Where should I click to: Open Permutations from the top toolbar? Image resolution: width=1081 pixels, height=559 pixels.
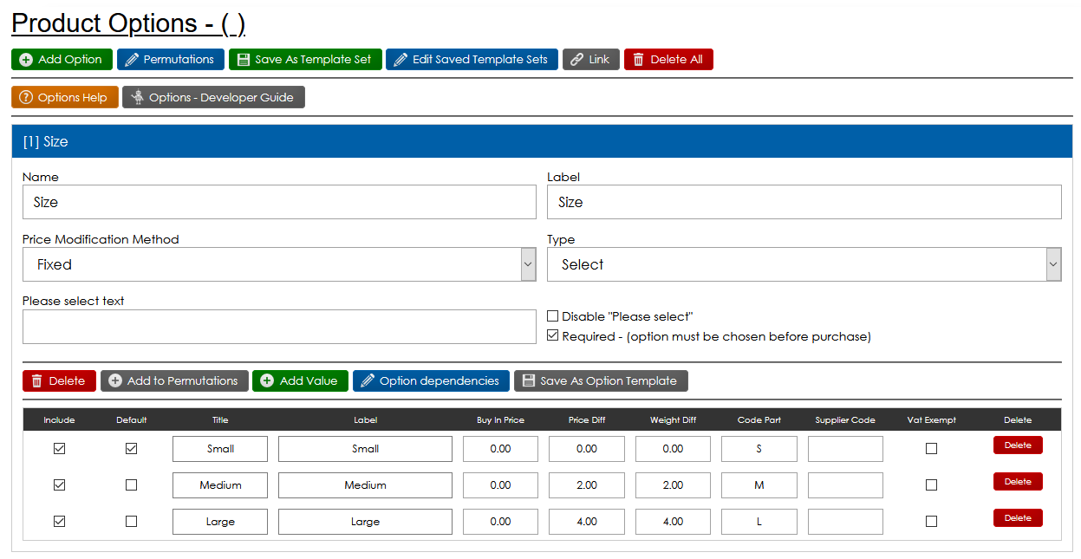pyautogui.click(x=170, y=60)
